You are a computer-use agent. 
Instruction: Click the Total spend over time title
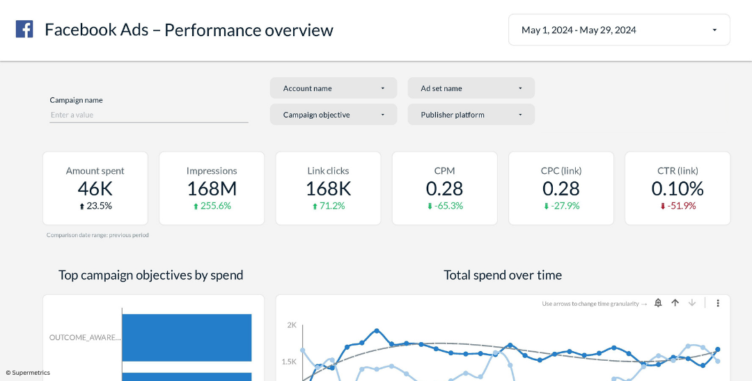tap(502, 275)
